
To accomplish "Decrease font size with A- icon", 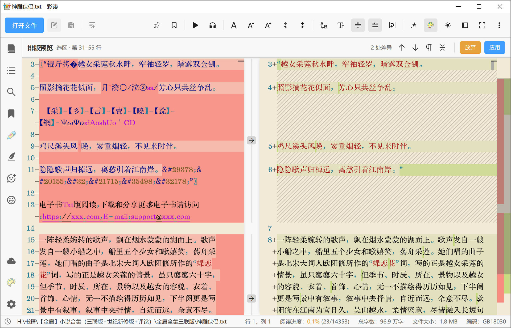I will tap(251, 25).
